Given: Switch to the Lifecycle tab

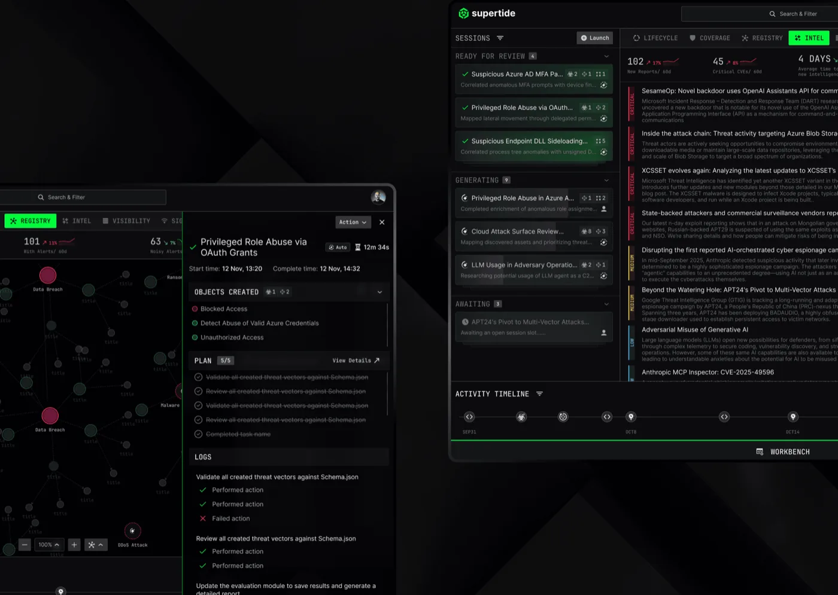Looking at the screenshot, I should pyautogui.click(x=655, y=38).
